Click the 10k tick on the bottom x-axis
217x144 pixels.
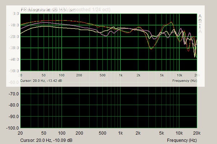coord(179,133)
